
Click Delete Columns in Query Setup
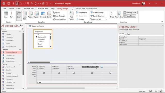click(x=97, y=16)
